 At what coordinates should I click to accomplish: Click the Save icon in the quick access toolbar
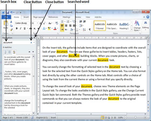[x=8, y=13]
